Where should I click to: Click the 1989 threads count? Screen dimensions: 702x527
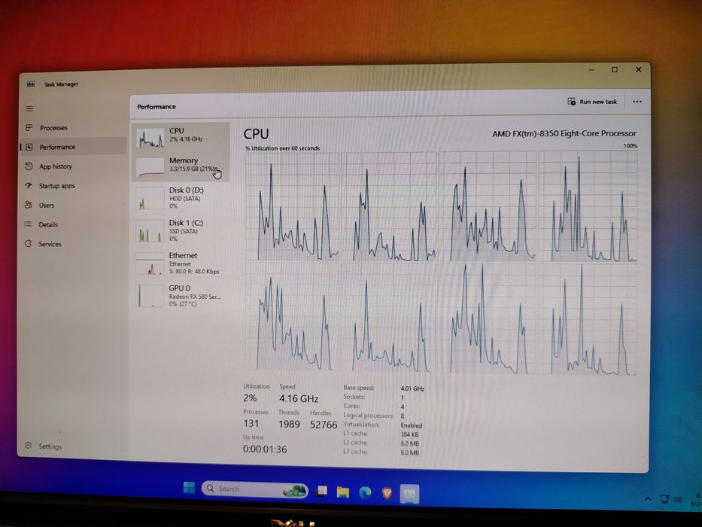[289, 424]
